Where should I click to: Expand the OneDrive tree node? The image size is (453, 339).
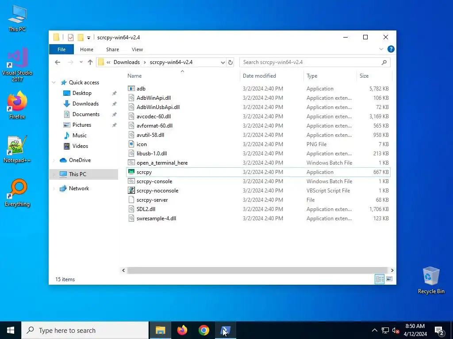54,160
